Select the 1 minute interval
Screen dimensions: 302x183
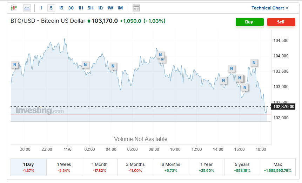[41, 8]
